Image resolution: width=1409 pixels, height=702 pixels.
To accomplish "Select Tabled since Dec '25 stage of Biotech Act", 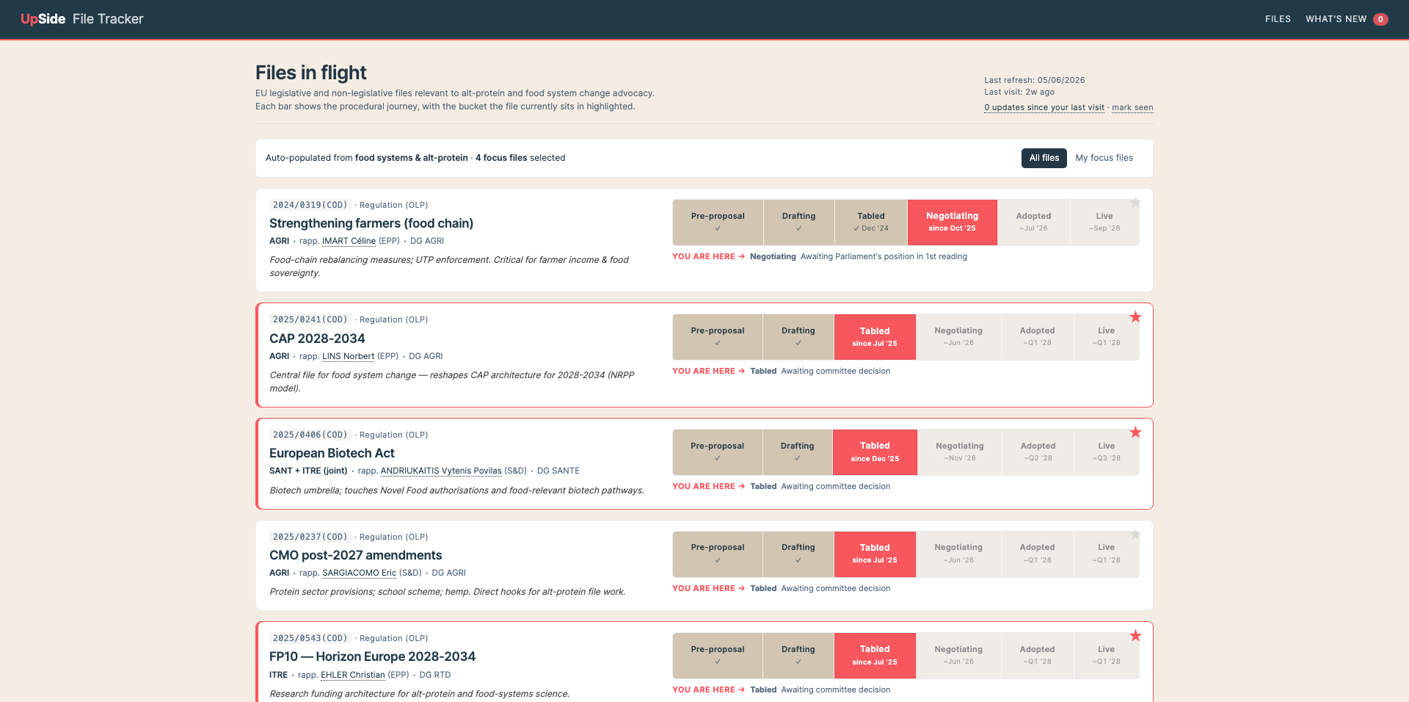I will pyautogui.click(x=875, y=452).
